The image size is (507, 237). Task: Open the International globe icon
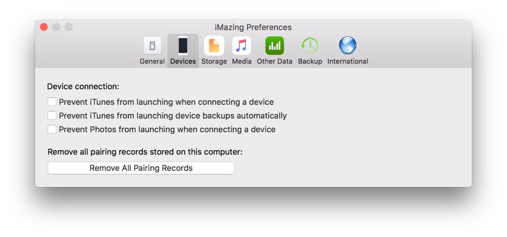pos(348,45)
